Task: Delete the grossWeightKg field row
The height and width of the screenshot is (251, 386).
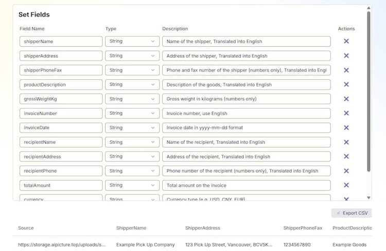Action: click(x=346, y=99)
